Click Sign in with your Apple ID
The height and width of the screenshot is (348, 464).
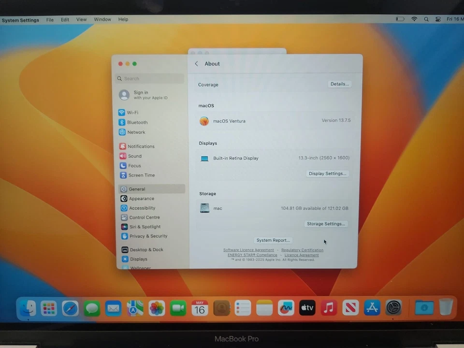[x=144, y=95]
